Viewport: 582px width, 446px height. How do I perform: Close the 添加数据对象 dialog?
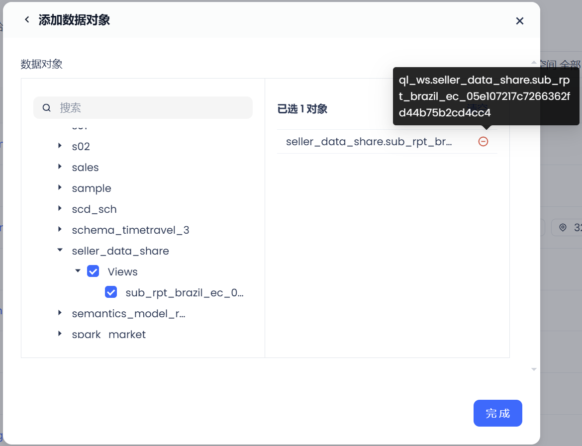pos(519,21)
